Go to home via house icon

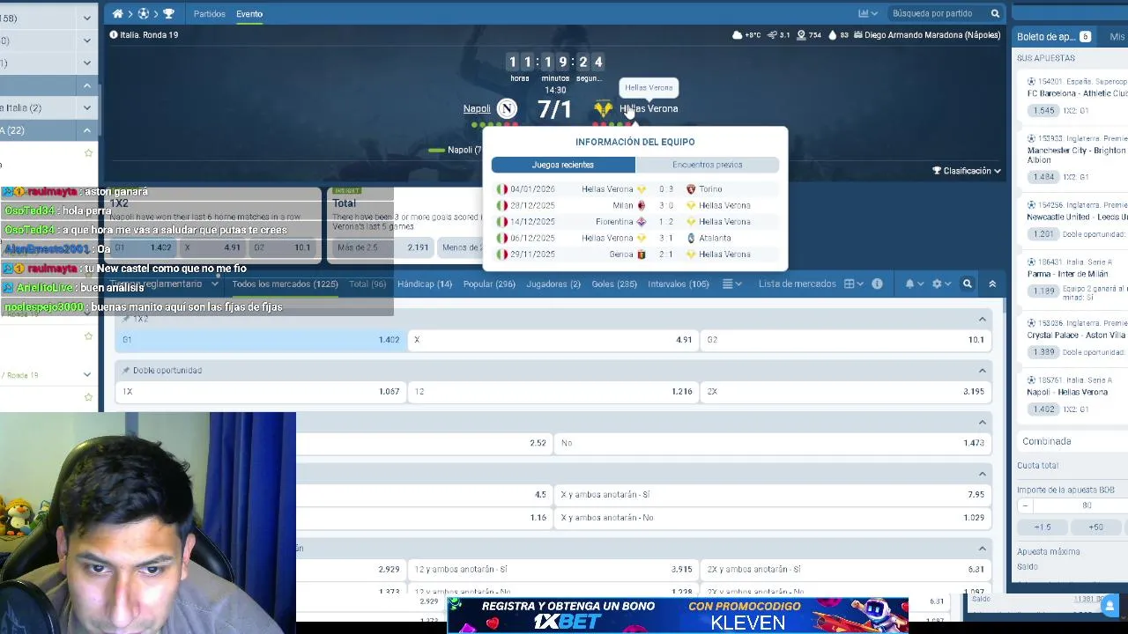click(x=117, y=14)
